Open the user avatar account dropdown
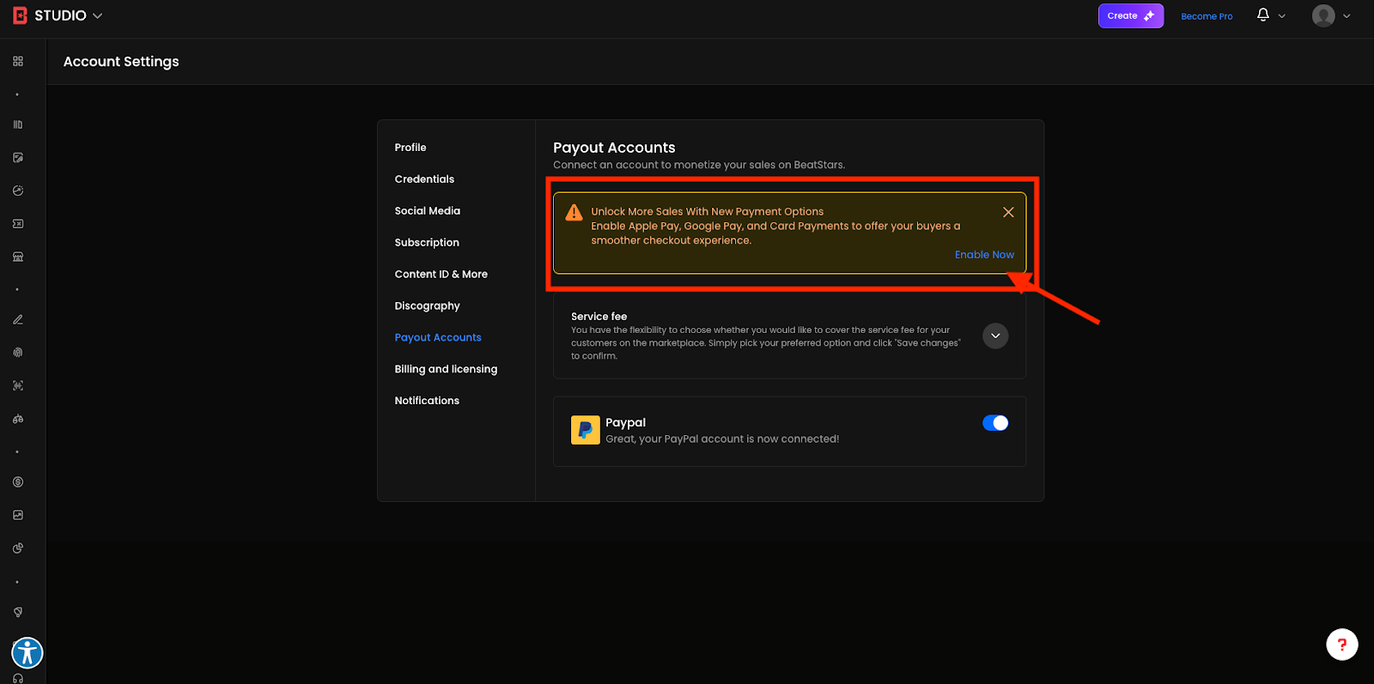Screen dimensions: 1374x684 pyautogui.click(x=1330, y=15)
